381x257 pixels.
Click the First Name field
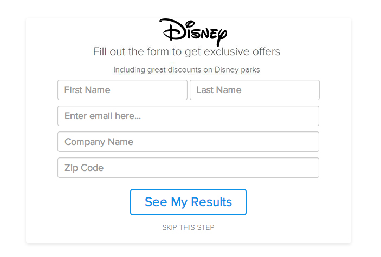[122, 90]
